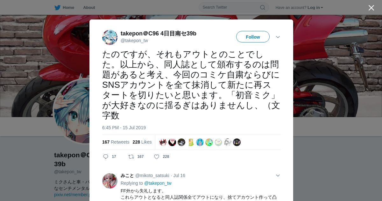Click the Twitter bird Home icon
Screen dimensions: 382x201
click(x=57, y=8)
